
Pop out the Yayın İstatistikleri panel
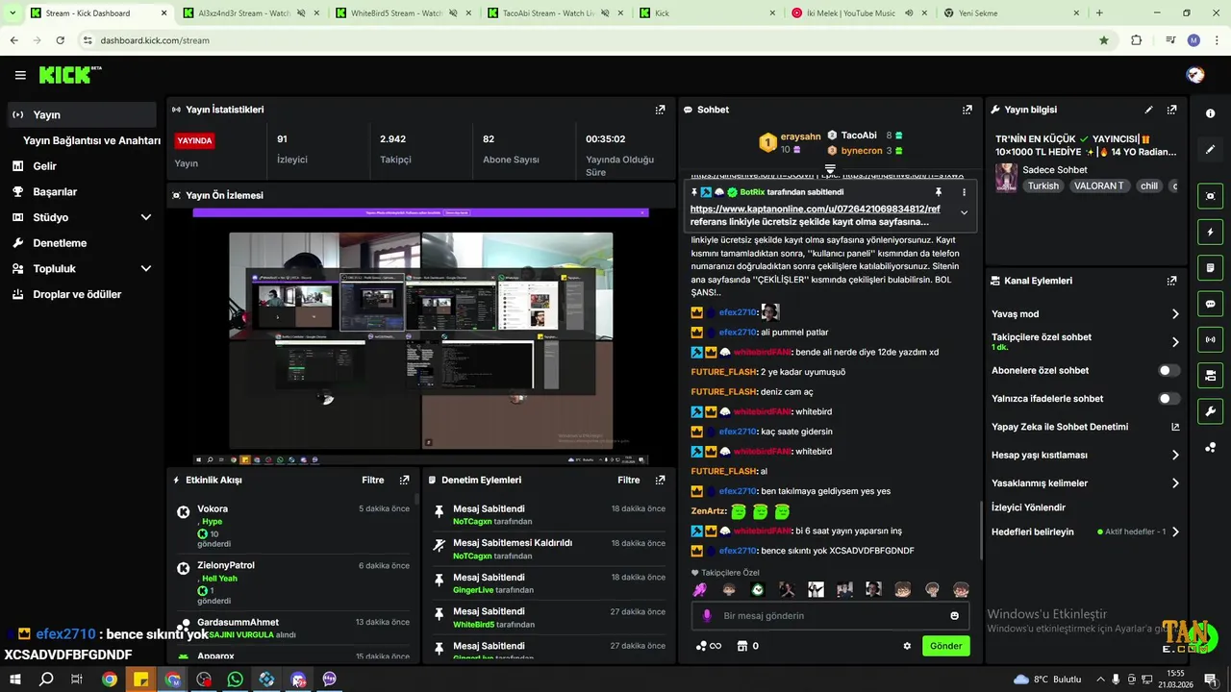[660, 110]
